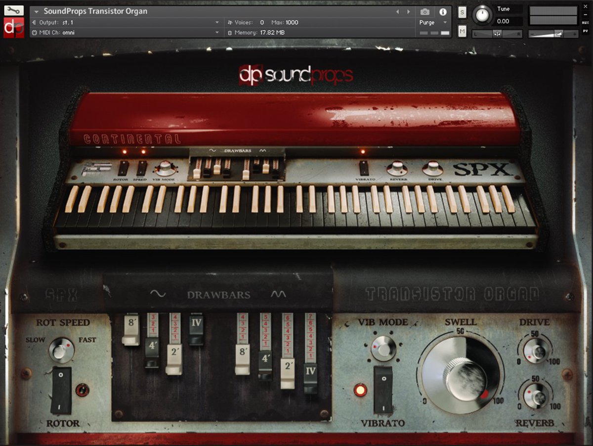The image size is (593, 446).
Task: Click the lowest cream key on the keyboard
Action: (71, 199)
